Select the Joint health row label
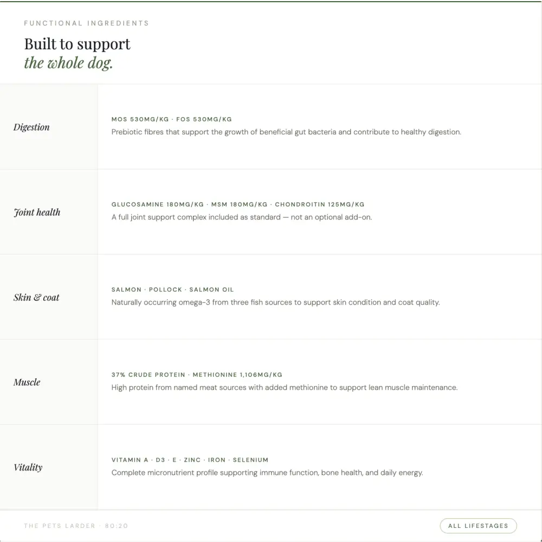Viewport: 542px width, 542px height. [37, 212]
